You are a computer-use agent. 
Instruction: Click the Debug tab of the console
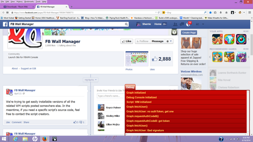click(x=130, y=87)
